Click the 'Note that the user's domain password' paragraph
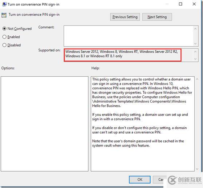203x188 pixels. coord(138,143)
